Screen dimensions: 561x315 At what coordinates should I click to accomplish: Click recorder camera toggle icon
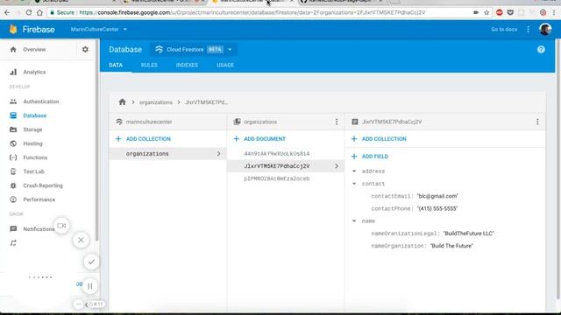coord(61,226)
